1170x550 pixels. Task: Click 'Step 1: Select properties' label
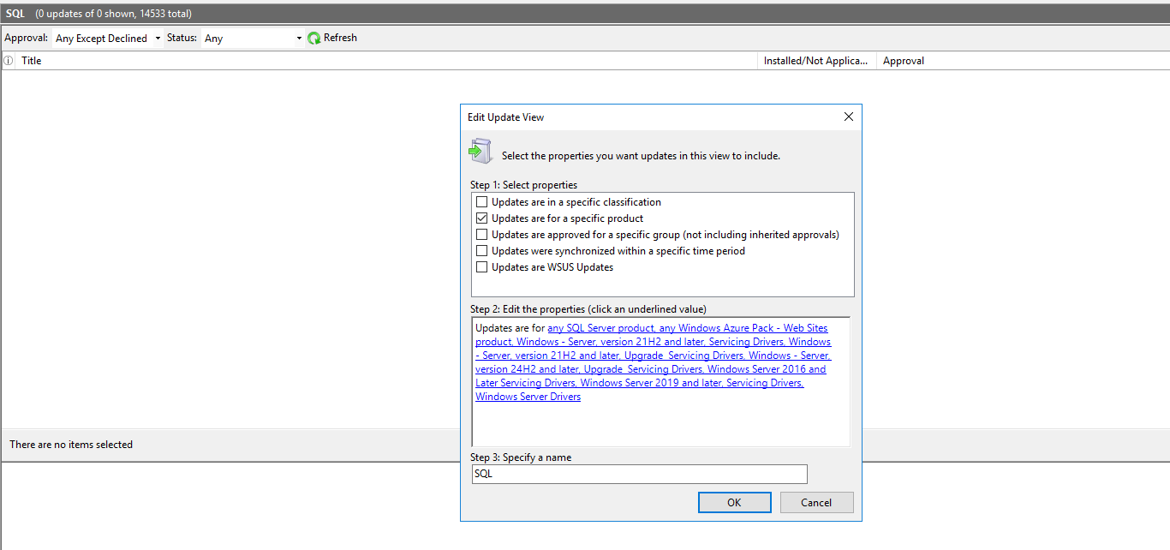(523, 185)
